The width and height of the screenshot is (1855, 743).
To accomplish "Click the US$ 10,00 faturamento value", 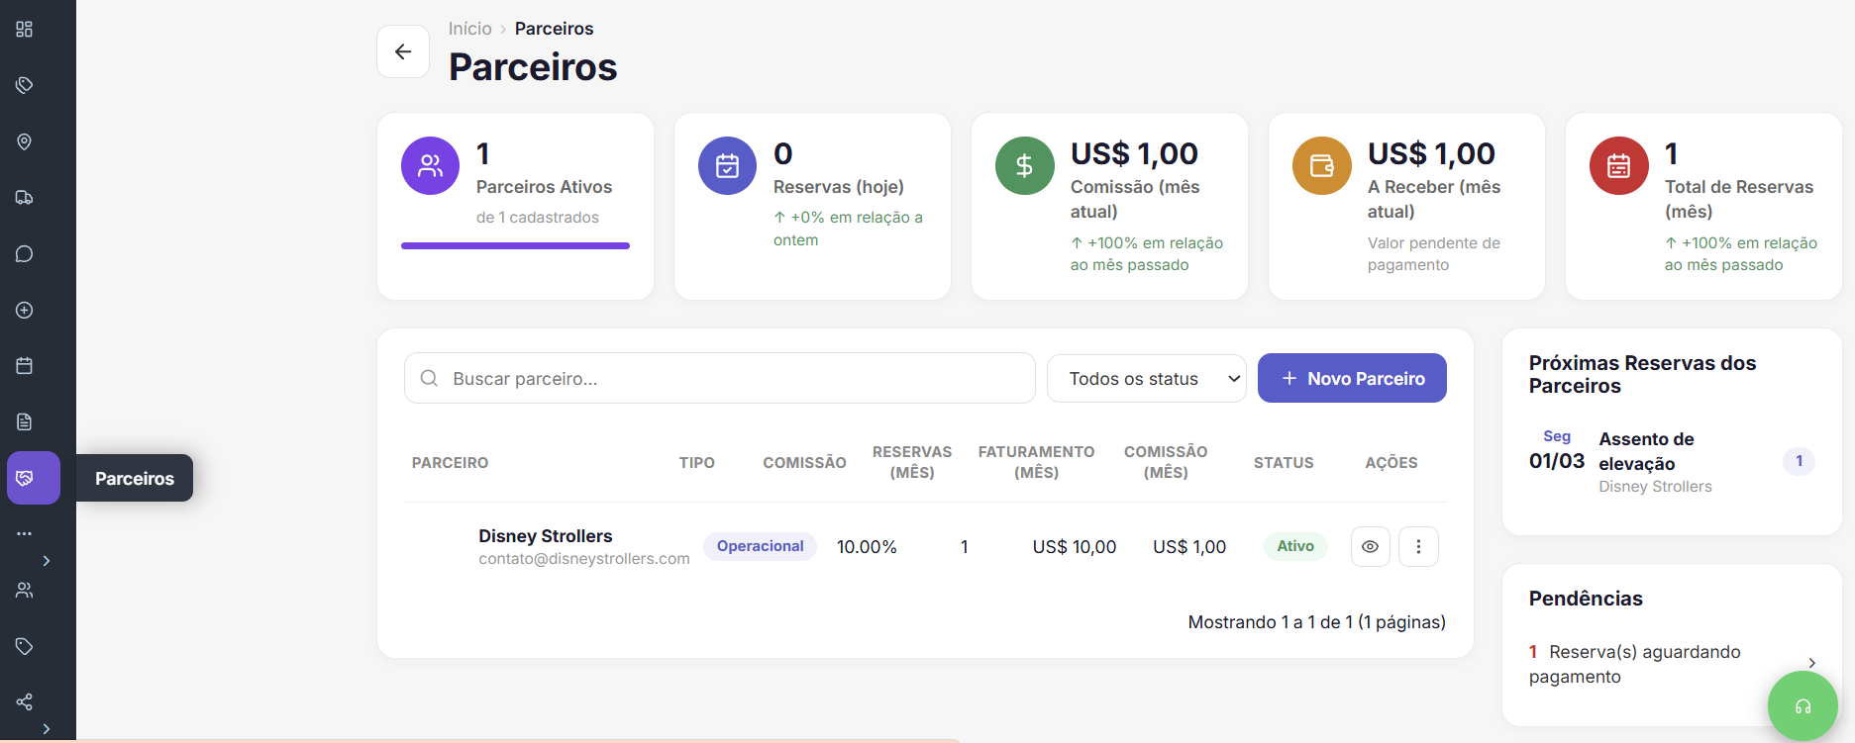I will (x=1075, y=547).
